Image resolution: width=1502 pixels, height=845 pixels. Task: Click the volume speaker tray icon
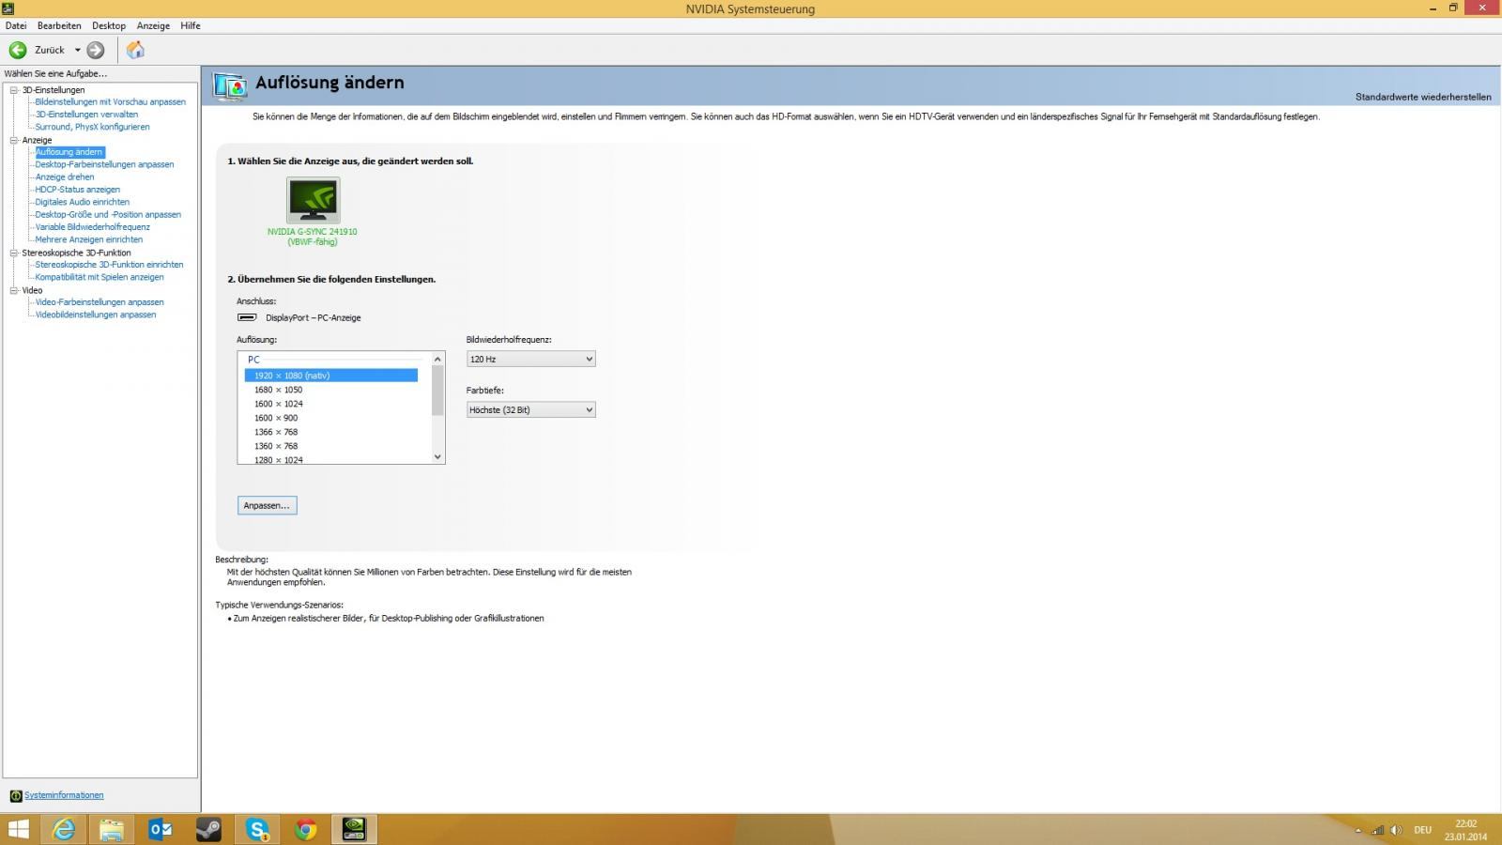[x=1396, y=830]
